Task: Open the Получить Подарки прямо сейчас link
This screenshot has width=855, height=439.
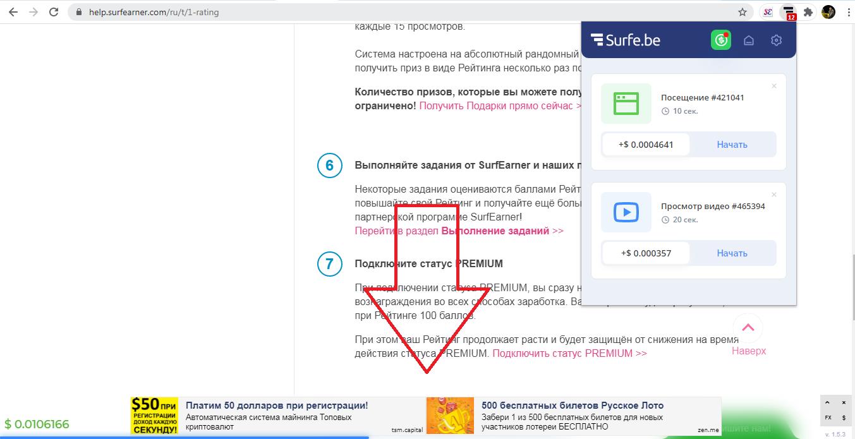Action: tap(500, 105)
